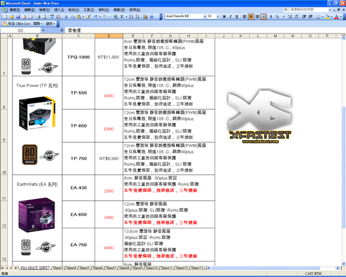Click the Borders icon

click(x=318, y=17)
